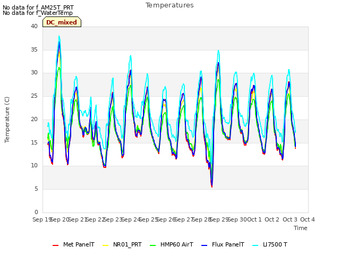Screen dimensions: 340x255
Task: Click the 10 y-axis tick label
Action: pos(34,166)
